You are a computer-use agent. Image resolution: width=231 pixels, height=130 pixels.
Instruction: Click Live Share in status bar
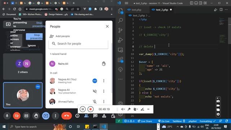(145, 121)
